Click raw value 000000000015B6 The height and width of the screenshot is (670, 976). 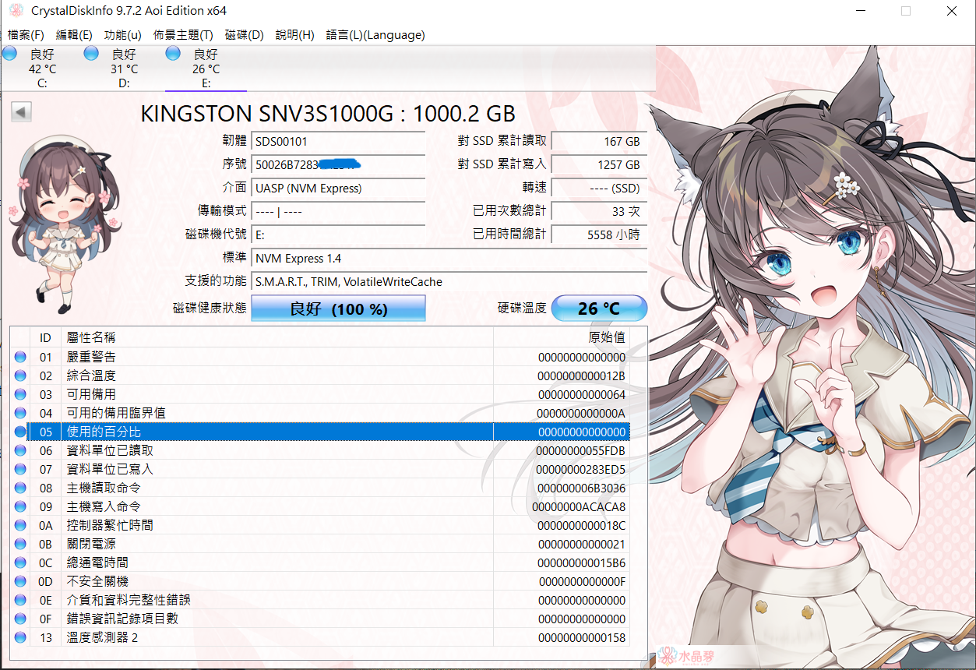581,562
